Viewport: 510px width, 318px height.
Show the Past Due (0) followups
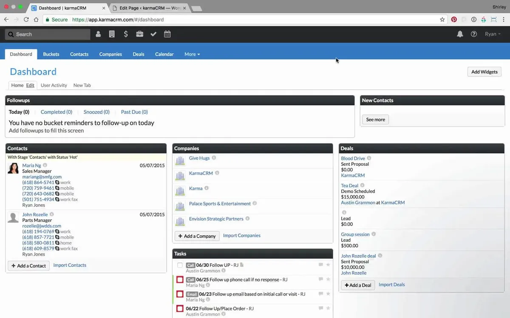click(134, 112)
